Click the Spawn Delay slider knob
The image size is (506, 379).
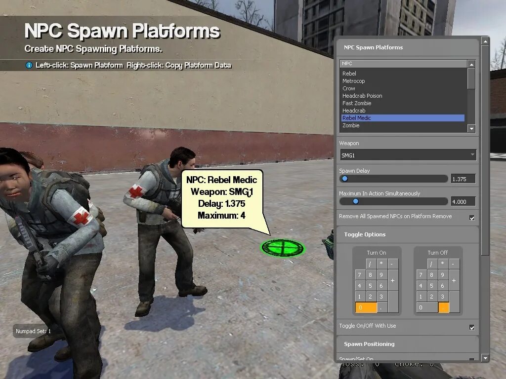click(344, 179)
